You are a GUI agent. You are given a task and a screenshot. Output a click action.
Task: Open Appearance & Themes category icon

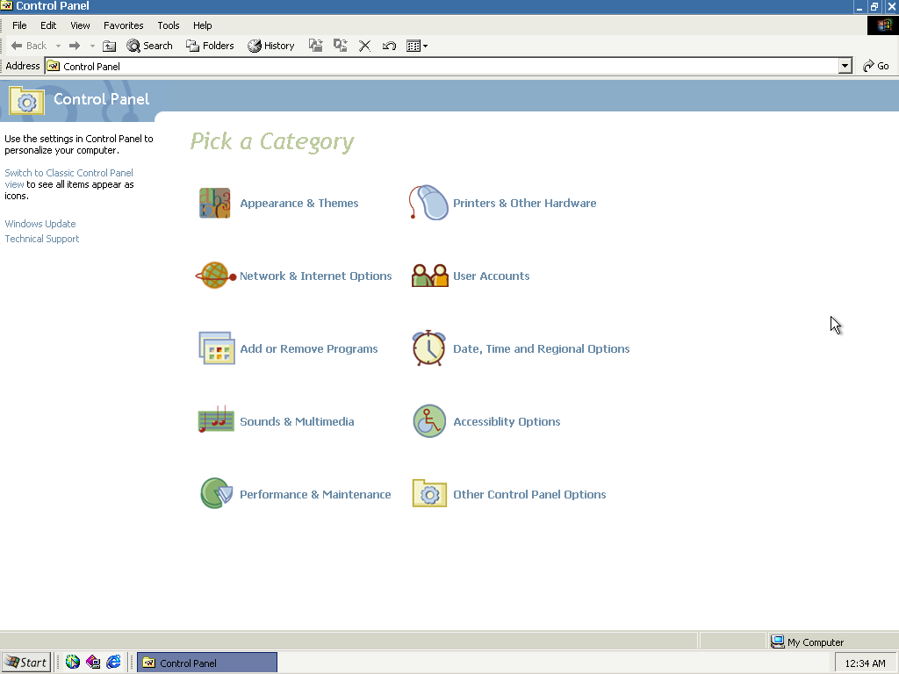[x=214, y=203]
